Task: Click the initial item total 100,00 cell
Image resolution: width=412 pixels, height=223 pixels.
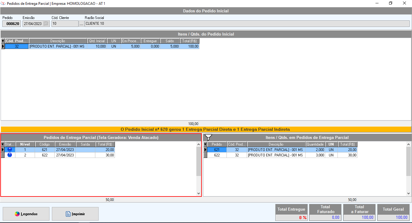Action: point(190,46)
